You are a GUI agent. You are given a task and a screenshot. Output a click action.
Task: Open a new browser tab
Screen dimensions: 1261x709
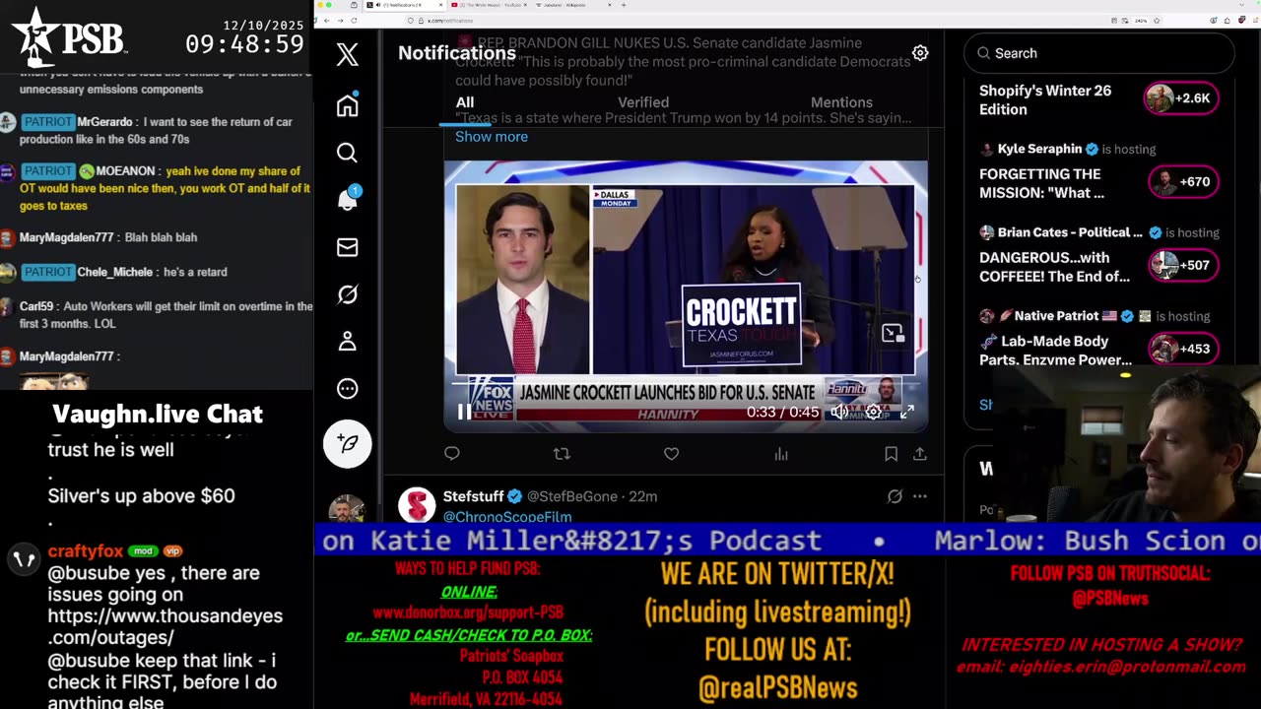[x=625, y=5]
